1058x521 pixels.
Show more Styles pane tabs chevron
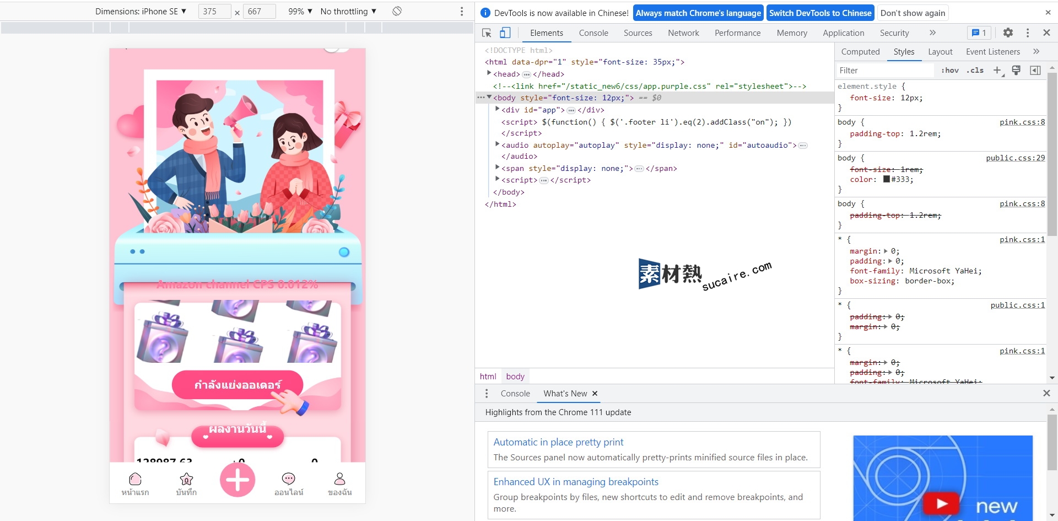[x=1036, y=51]
